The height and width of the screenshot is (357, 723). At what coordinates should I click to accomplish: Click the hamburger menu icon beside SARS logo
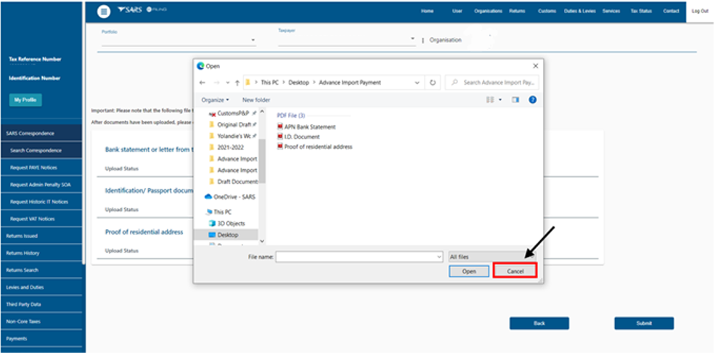click(x=104, y=11)
